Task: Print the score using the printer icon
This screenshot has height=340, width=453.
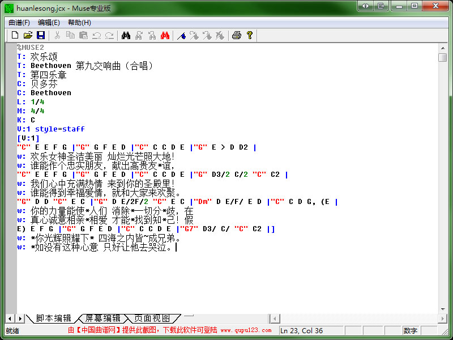Action: click(x=236, y=35)
